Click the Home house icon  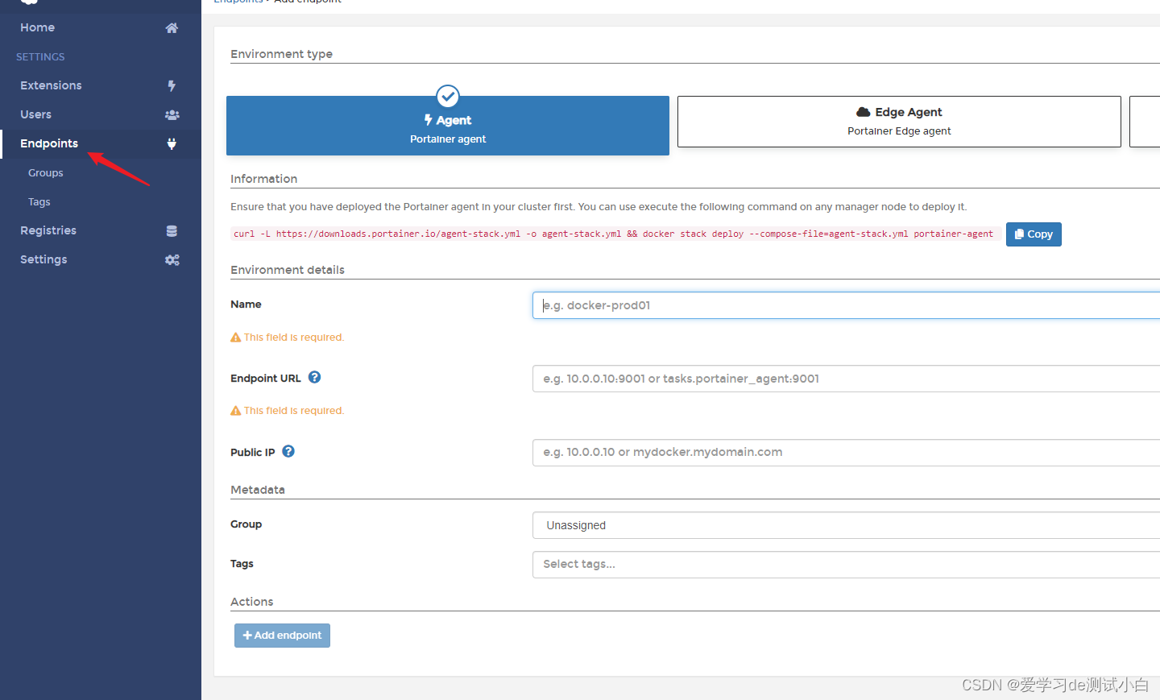[x=172, y=28]
